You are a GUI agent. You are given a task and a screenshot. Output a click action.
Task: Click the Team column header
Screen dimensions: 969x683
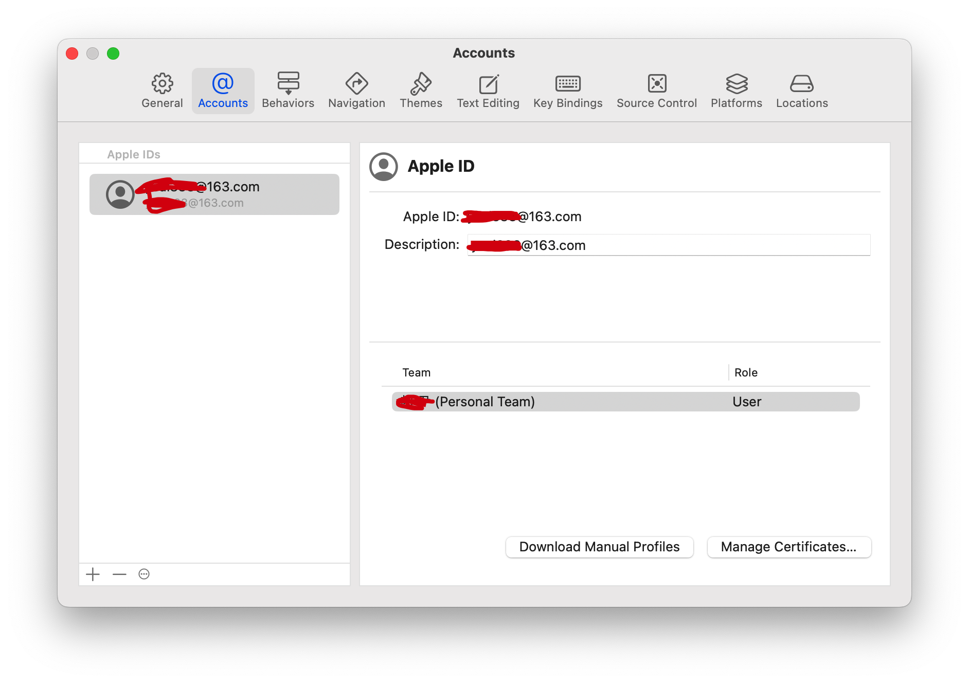[416, 372]
